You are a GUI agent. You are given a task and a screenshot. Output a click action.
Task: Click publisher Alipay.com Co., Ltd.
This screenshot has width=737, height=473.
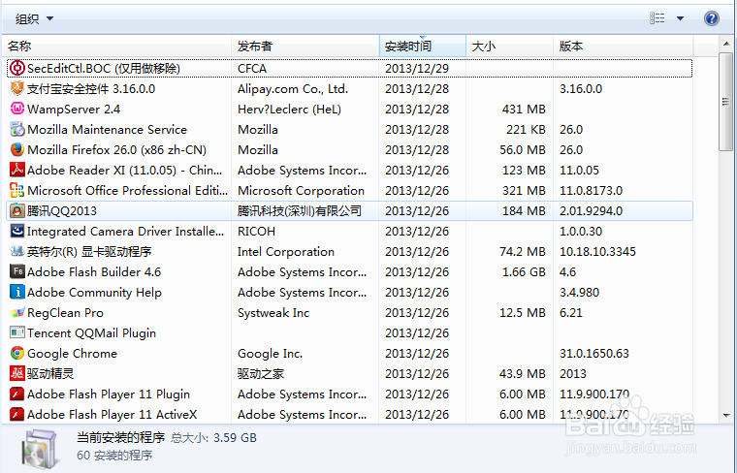tap(293, 89)
